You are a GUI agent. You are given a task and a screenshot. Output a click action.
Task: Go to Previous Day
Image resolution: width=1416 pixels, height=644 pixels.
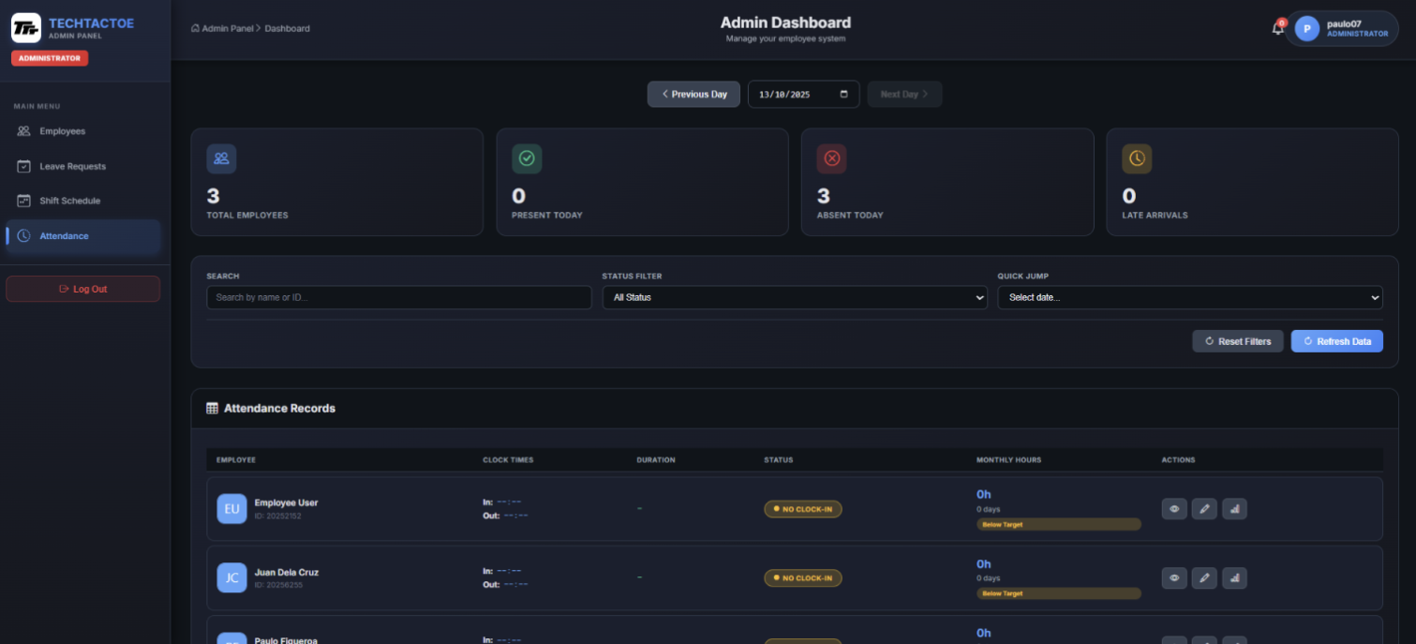pyautogui.click(x=693, y=94)
